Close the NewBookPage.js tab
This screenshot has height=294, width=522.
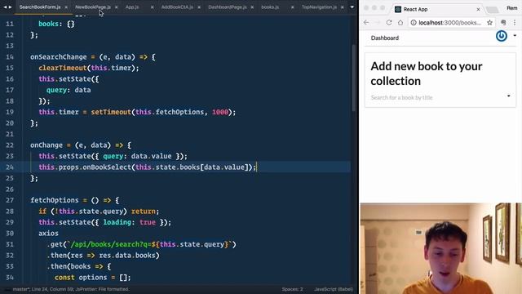[x=116, y=7]
